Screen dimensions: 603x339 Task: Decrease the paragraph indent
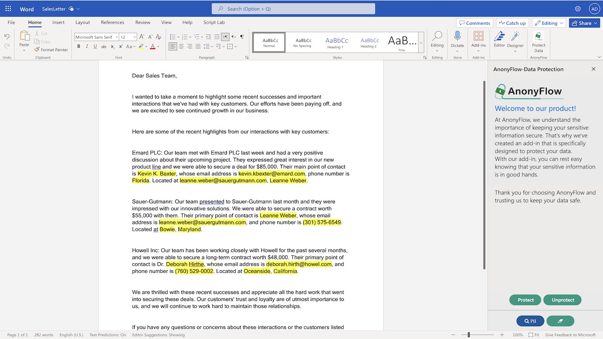tap(209, 37)
